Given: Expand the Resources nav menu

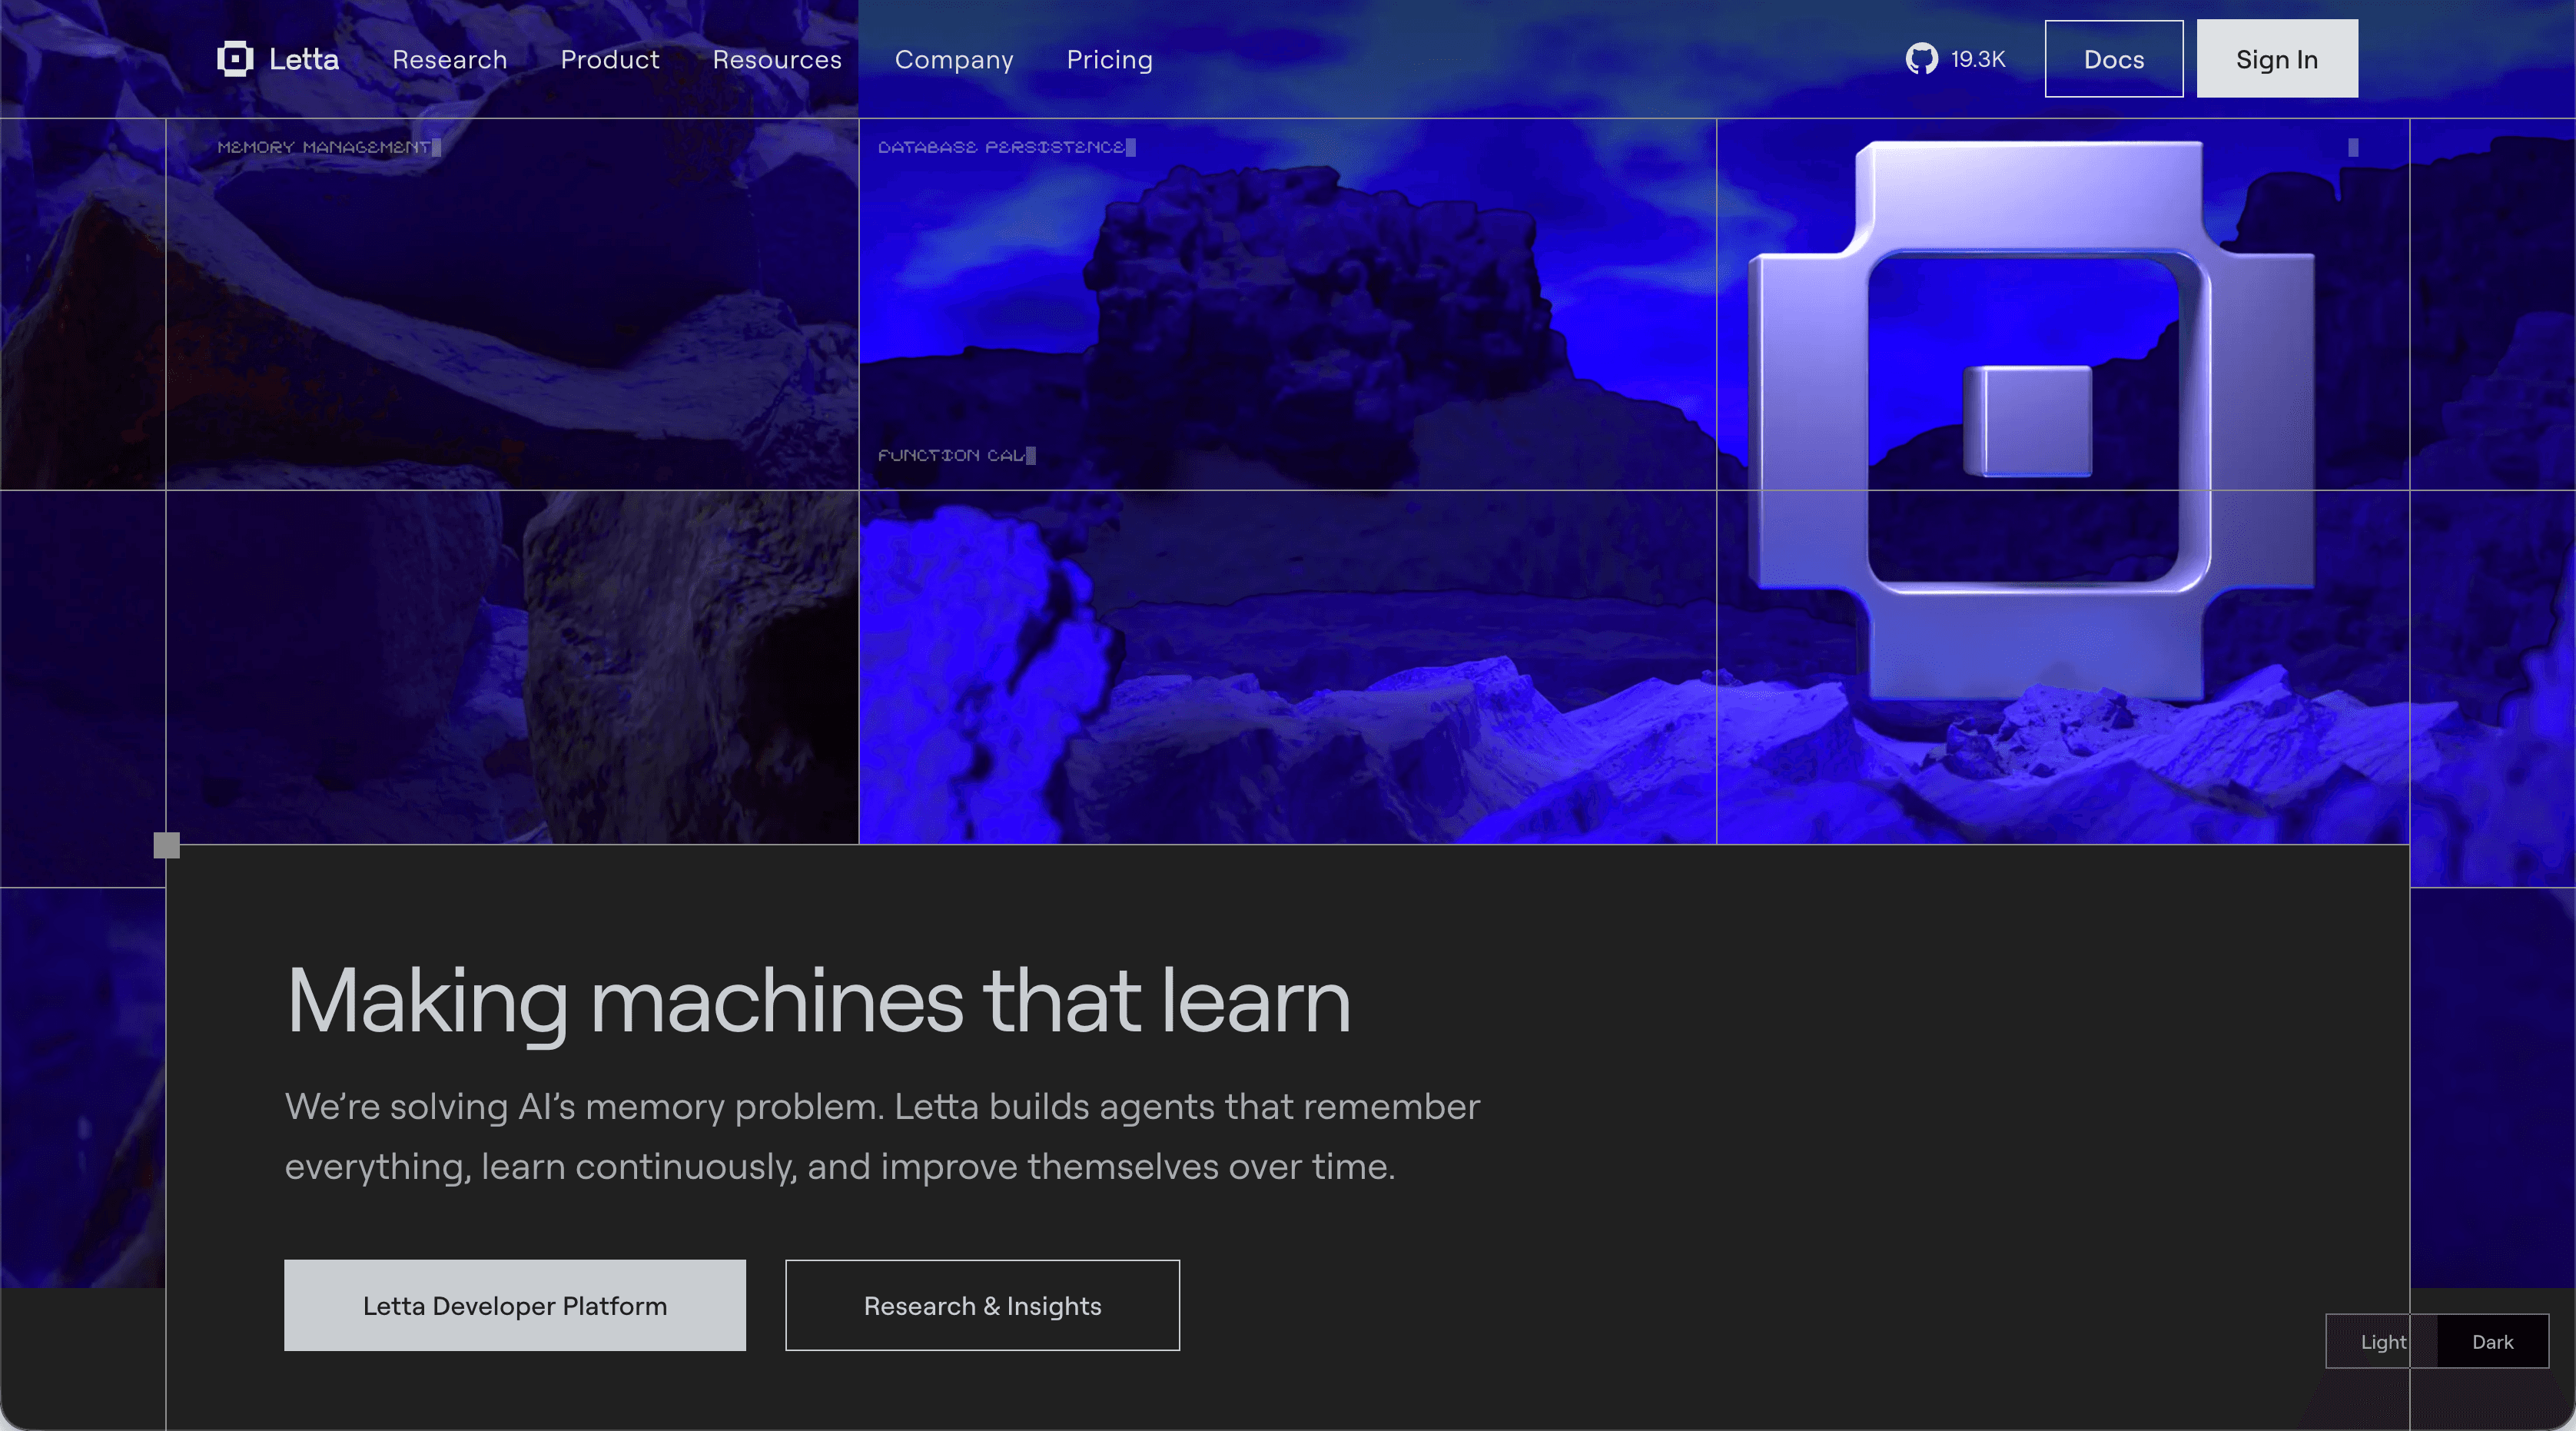Looking at the screenshot, I should [777, 60].
